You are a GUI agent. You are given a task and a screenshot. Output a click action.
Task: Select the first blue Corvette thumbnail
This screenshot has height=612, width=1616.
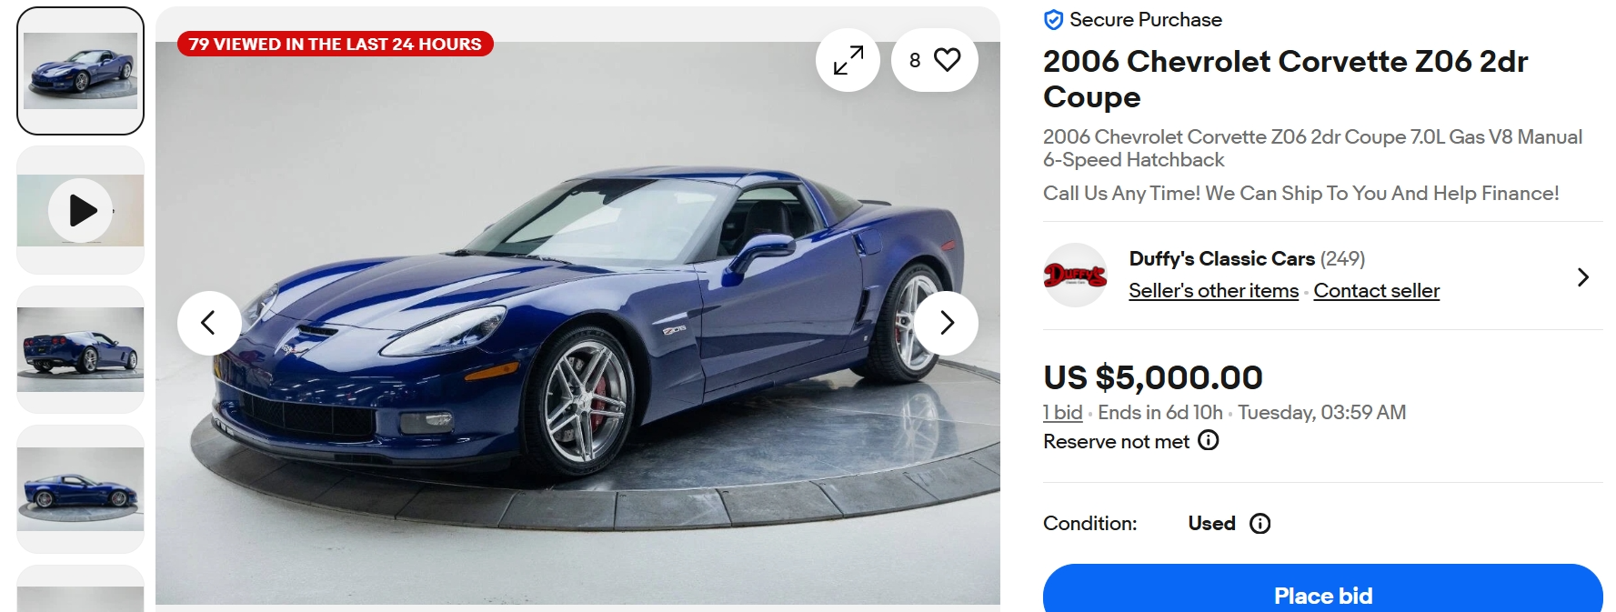click(81, 71)
